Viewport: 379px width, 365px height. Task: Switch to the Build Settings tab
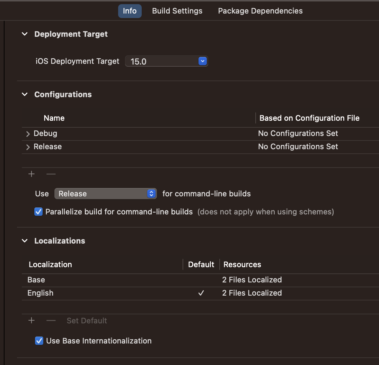(x=177, y=11)
